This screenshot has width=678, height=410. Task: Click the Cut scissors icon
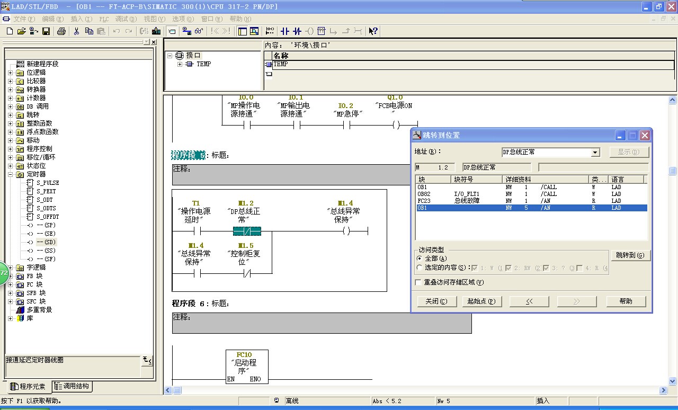[76, 31]
